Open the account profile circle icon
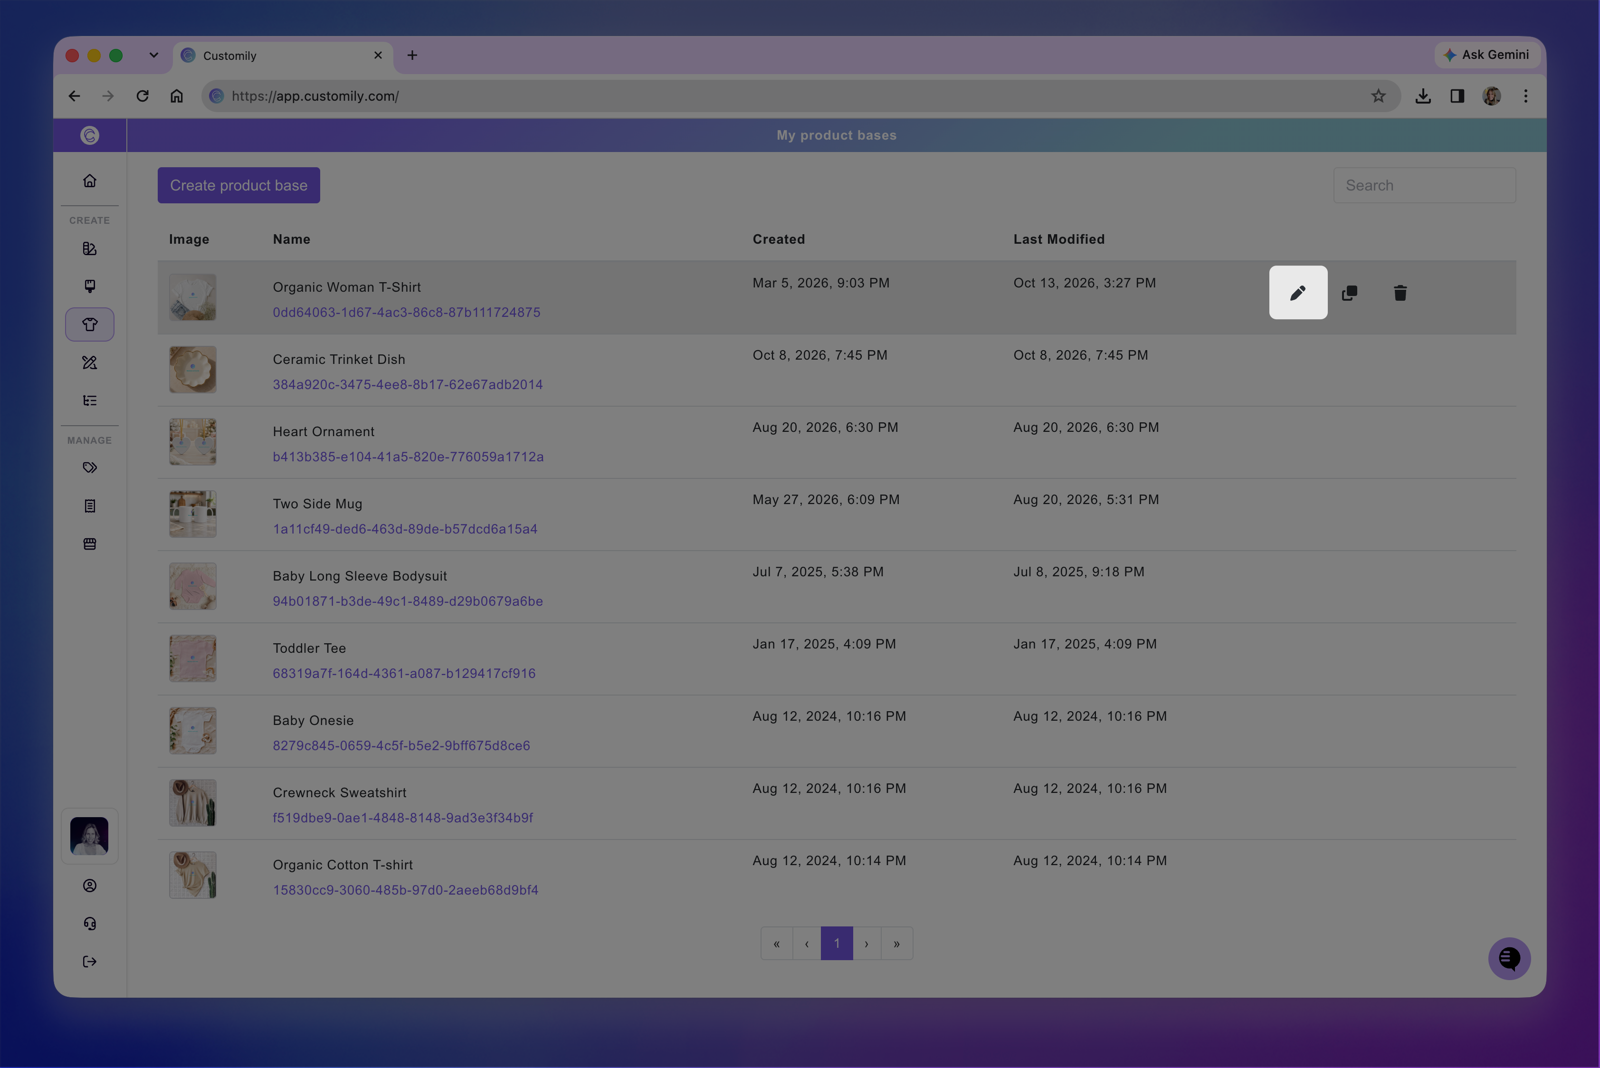This screenshot has width=1600, height=1068. pyautogui.click(x=90, y=886)
